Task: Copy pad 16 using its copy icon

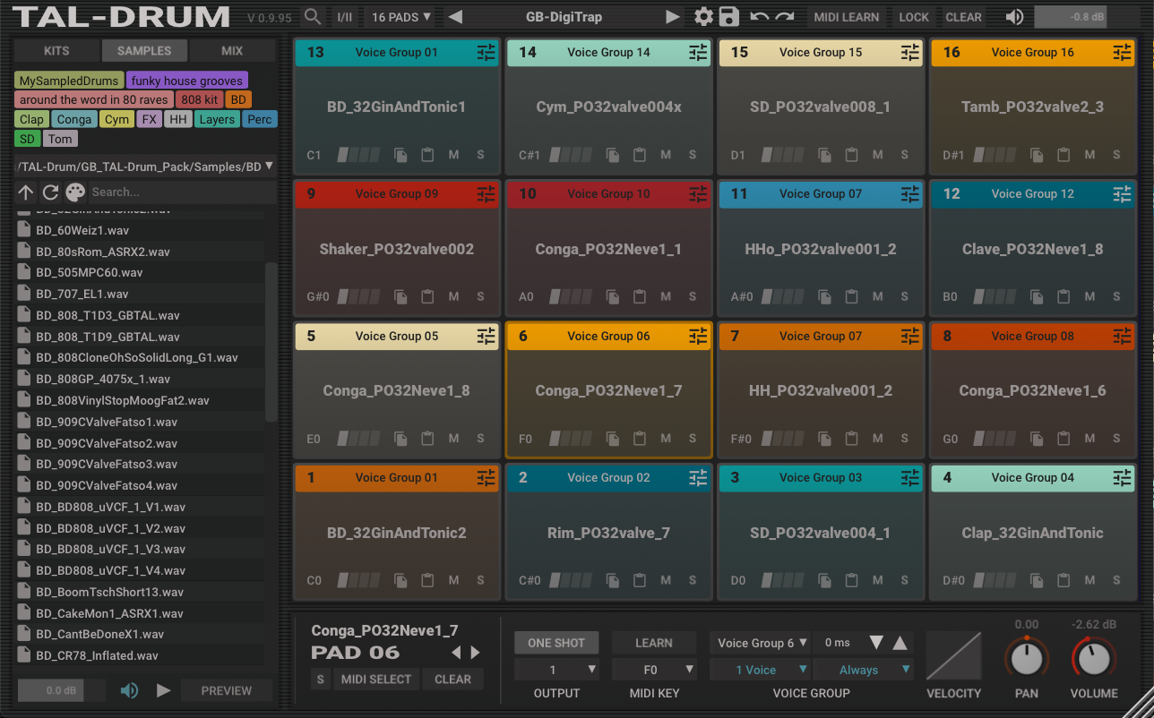Action: pyautogui.click(x=1037, y=155)
